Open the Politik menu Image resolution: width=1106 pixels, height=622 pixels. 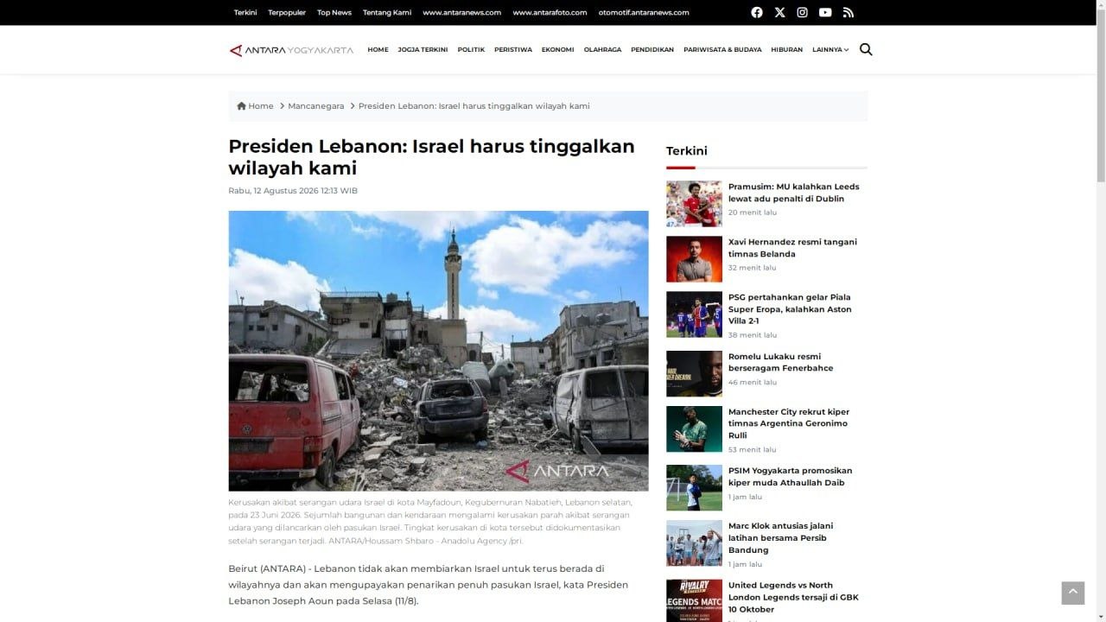(471, 50)
